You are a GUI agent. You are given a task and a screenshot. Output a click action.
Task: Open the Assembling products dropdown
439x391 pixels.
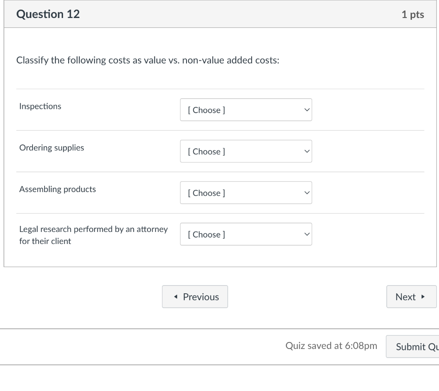tap(246, 193)
